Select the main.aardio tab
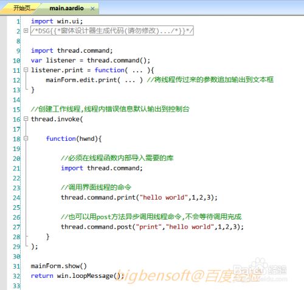Viewport: 304px width, 290px height. click(66, 8)
